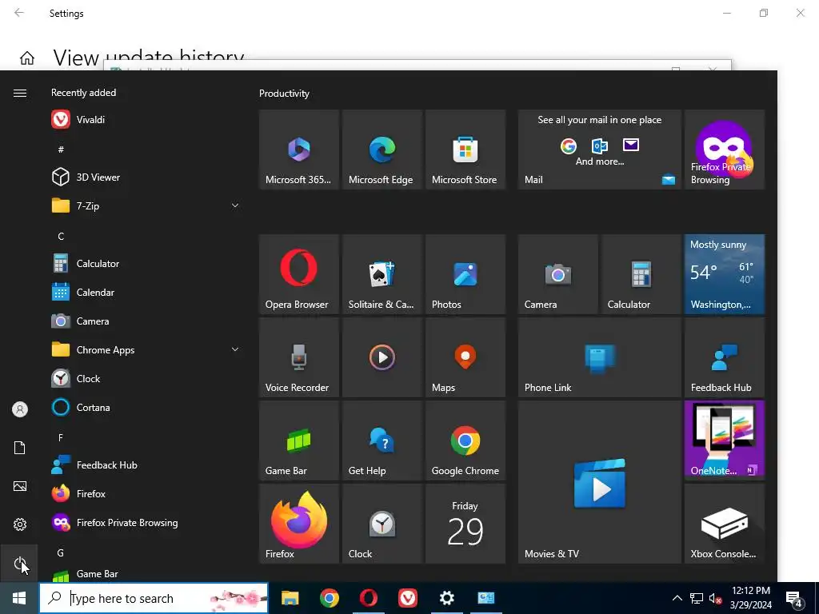Open the media player tile with play icon
819x614 pixels.
[x=382, y=357]
